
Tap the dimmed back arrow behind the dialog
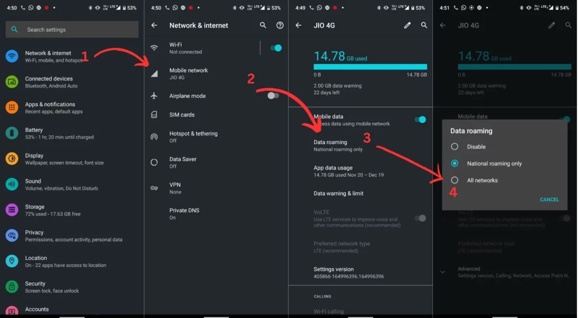(x=443, y=25)
